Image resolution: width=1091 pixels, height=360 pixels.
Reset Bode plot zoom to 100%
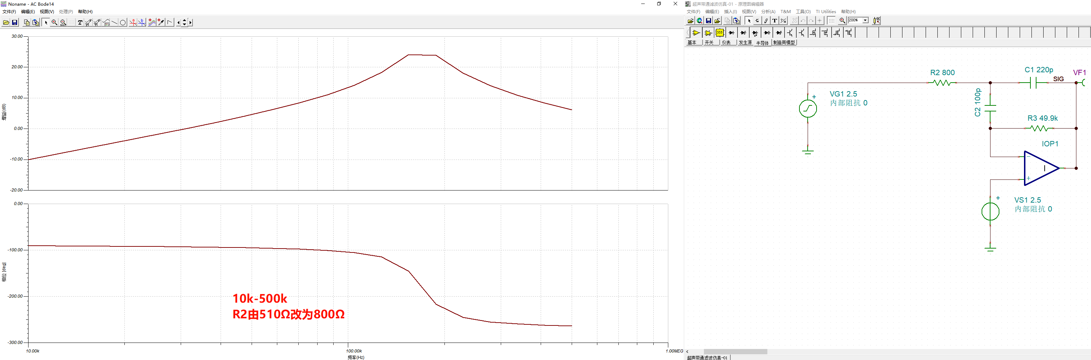click(x=63, y=22)
